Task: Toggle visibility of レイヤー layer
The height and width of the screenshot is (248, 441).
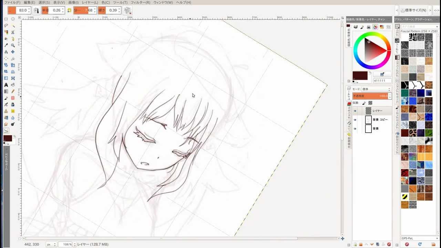Action: [355, 111]
